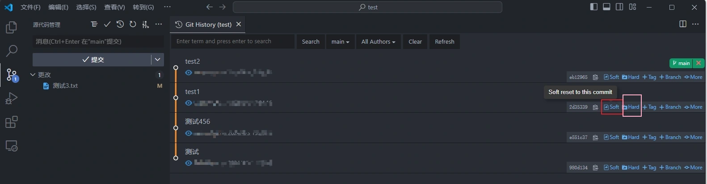Go back with the navigation arrow
The height and width of the screenshot is (184, 707).
(209, 7)
